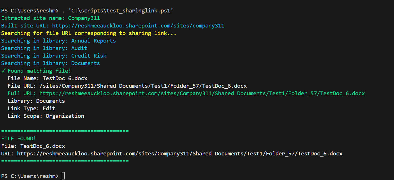The height and width of the screenshot is (180, 394).
Task: Open the green 'Full URL' SharePoint link
Action: (x=202, y=93)
